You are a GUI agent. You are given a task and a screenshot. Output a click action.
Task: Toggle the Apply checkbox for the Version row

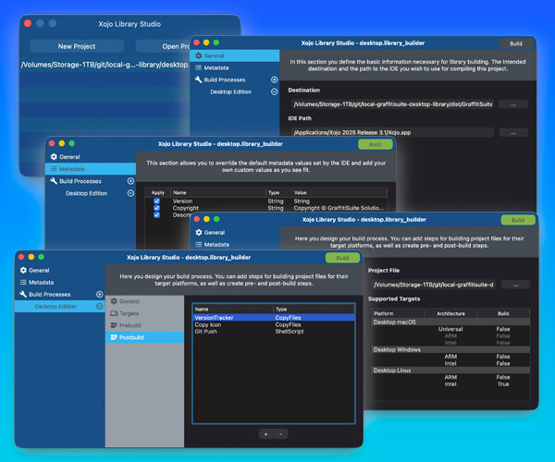pos(157,201)
